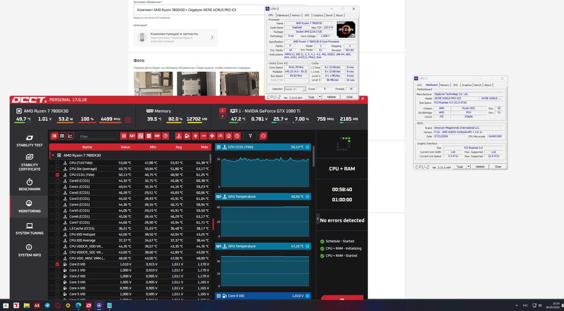Open Memory tab in the CPU-Z CPU window
564x311 pixels.
(296, 15)
